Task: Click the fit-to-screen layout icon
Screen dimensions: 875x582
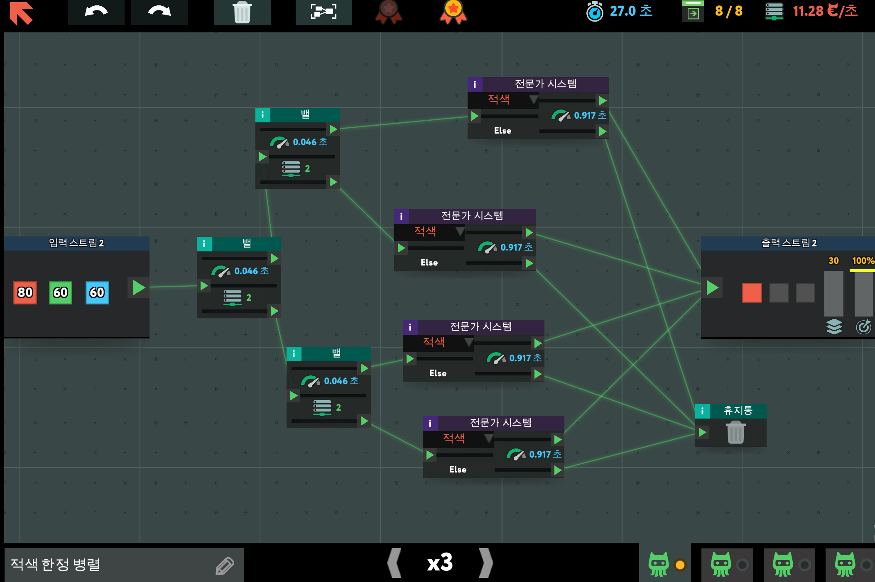Action: pyautogui.click(x=324, y=12)
